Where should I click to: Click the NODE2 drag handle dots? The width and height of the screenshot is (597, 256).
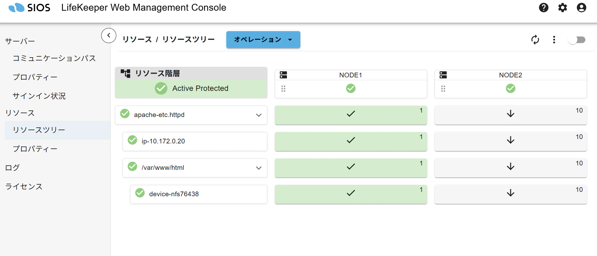[443, 89]
